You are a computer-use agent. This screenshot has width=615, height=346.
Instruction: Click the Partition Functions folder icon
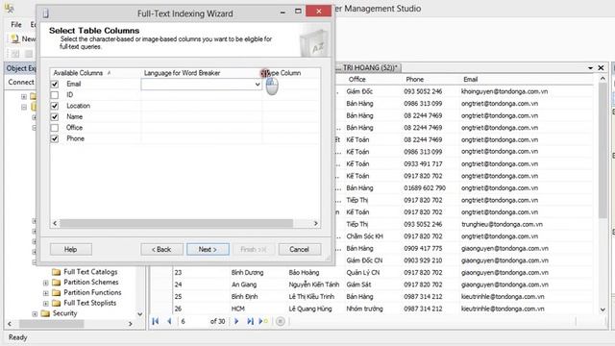point(57,292)
